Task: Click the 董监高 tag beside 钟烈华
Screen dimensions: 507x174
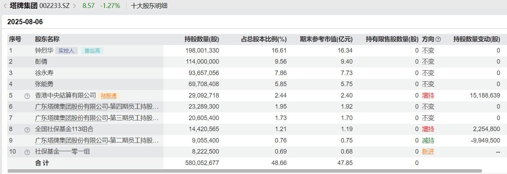Action: (93, 51)
